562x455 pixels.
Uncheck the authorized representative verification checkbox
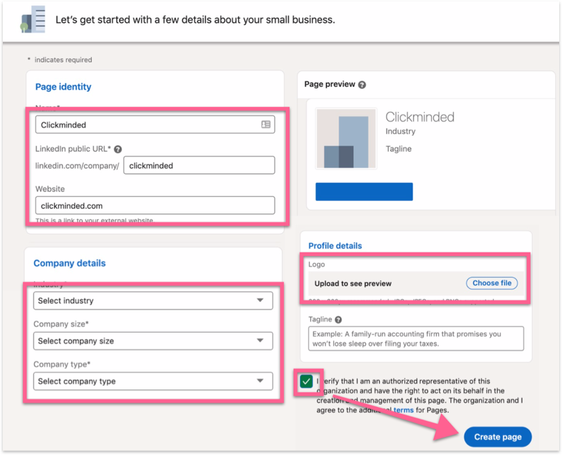[x=307, y=381]
